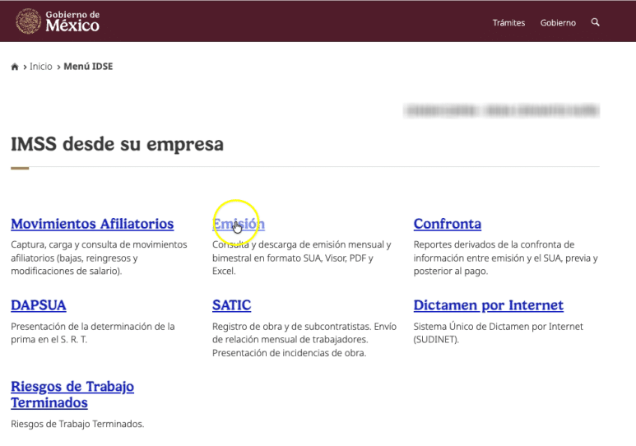Click the plain text 'Riesgos de Trabajo Terminados.'

(77, 424)
